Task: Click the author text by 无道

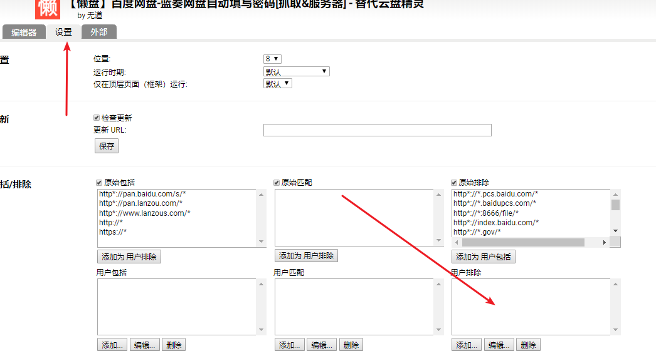Action: click(x=90, y=16)
